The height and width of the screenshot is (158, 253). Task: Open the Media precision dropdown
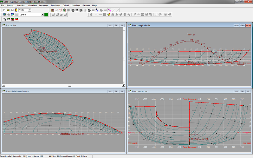coord(30,10)
